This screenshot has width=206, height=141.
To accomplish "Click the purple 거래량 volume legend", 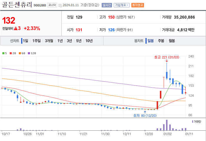I will (x=196, y=122).
